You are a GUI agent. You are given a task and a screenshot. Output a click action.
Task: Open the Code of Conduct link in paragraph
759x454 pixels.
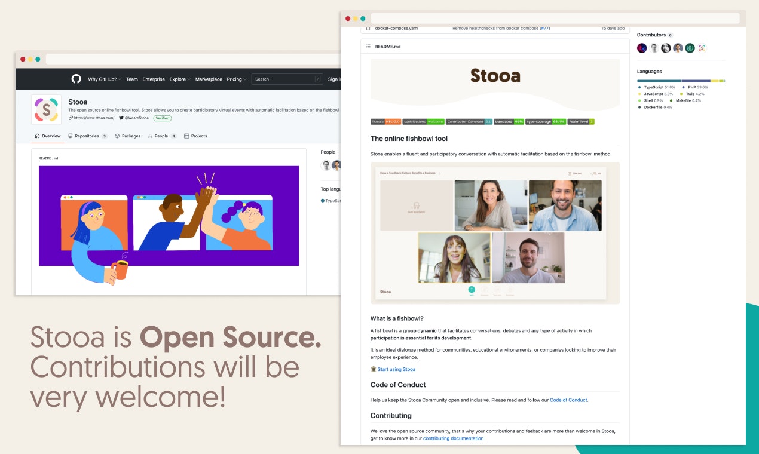(568, 400)
